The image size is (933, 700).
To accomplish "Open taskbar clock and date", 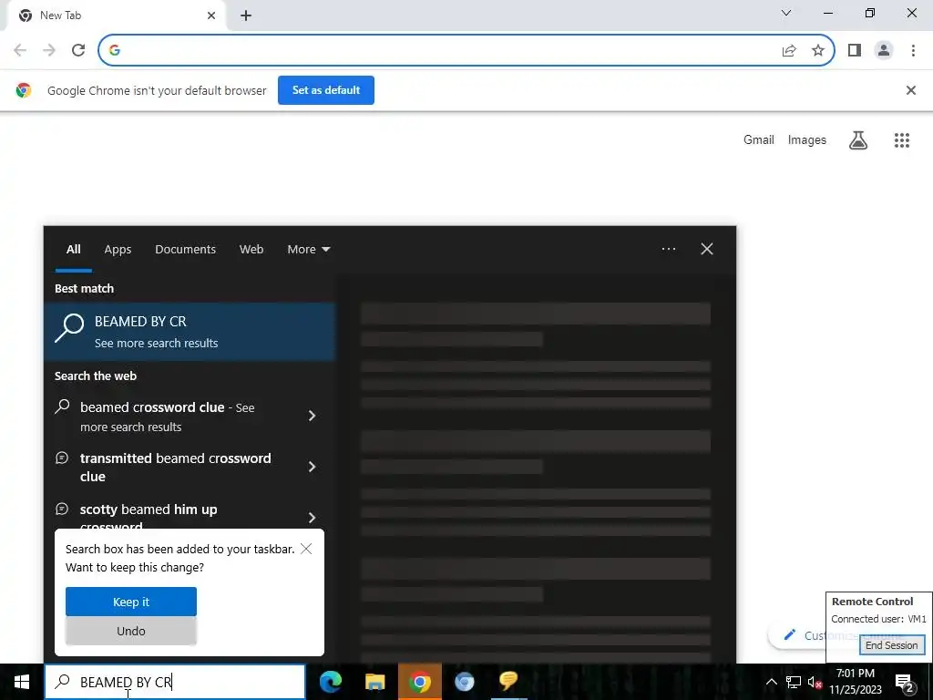I will click(856, 682).
